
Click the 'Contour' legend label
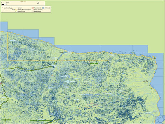pyautogui.click(x=20, y=8)
